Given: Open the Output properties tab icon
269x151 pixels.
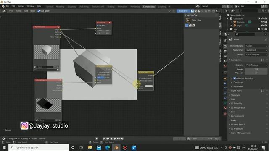Looking at the screenshot, I should pyautogui.click(x=225, y=51).
